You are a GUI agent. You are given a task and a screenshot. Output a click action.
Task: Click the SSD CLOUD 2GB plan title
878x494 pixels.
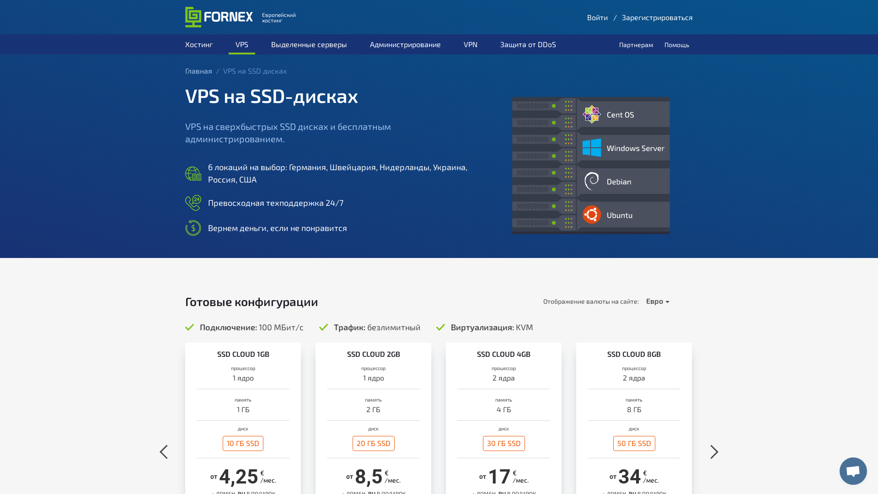374,354
